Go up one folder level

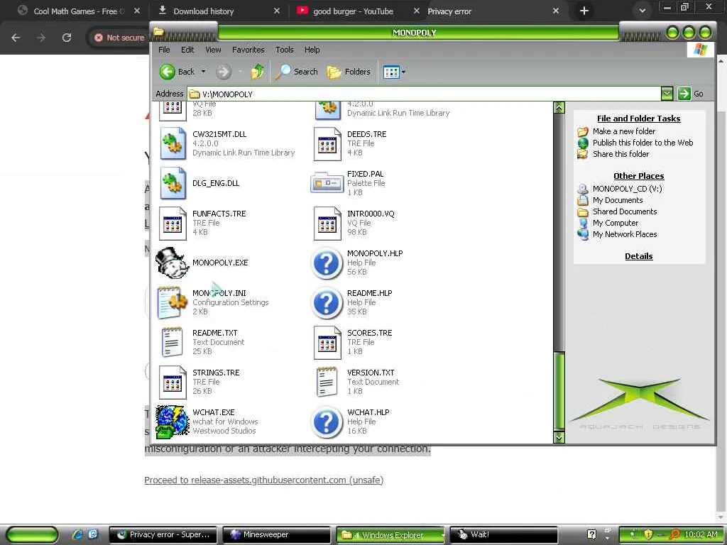(x=258, y=72)
